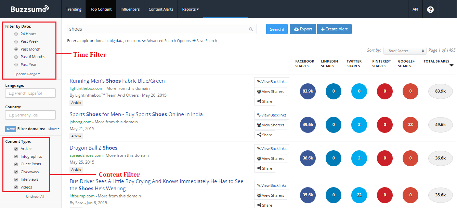
Task: Click the 36.6k total shares oval
Action: pyautogui.click(x=441, y=158)
